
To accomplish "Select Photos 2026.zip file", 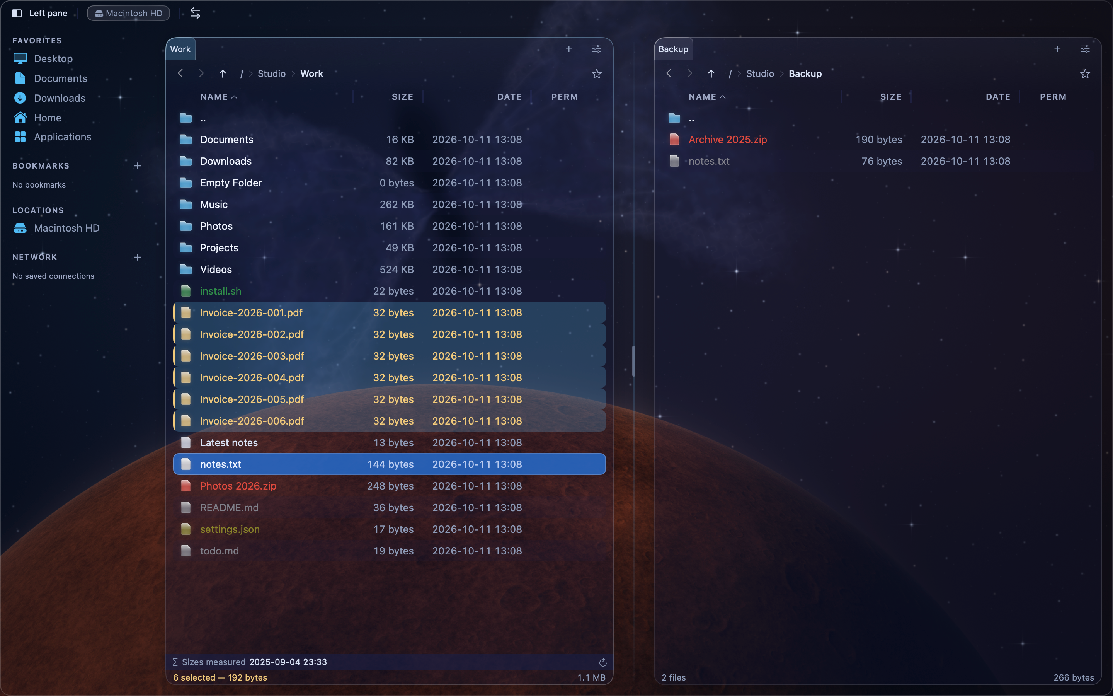I will coord(389,486).
